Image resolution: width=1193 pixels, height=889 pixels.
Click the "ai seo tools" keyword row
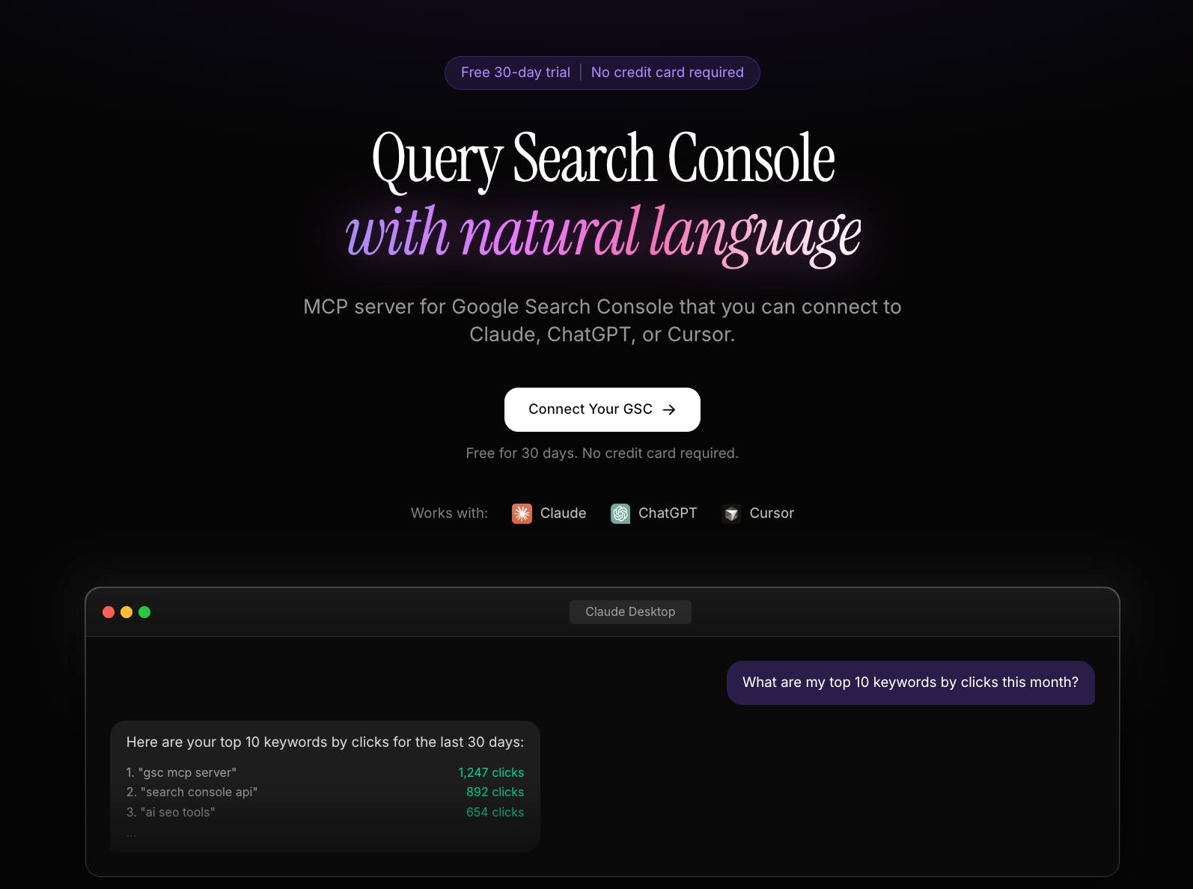325,812
